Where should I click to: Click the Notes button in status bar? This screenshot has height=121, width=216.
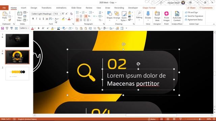pos(152,119)
